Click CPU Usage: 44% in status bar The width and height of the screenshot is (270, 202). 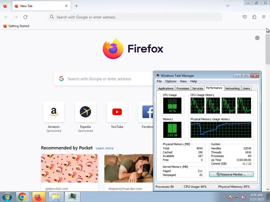pyautogui.click(x=195, y=187)
